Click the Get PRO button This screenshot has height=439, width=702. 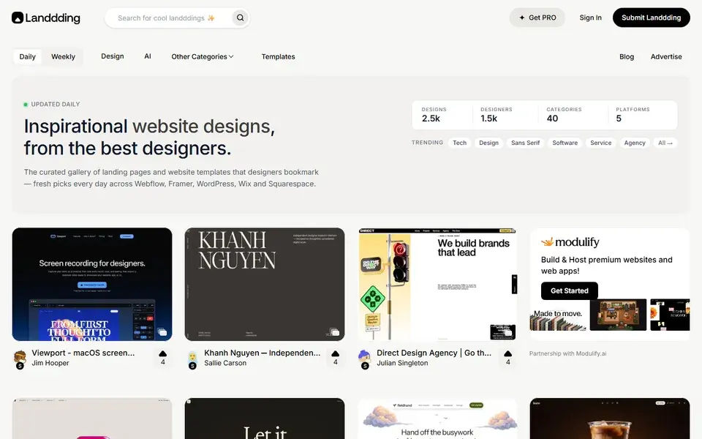coord(537,18)
